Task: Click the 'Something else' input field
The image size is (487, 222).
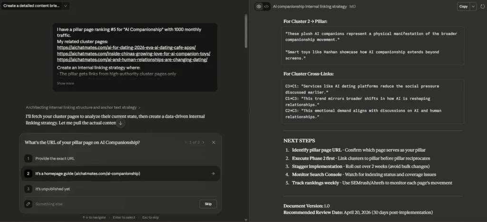Action: (x=115, y=204)
